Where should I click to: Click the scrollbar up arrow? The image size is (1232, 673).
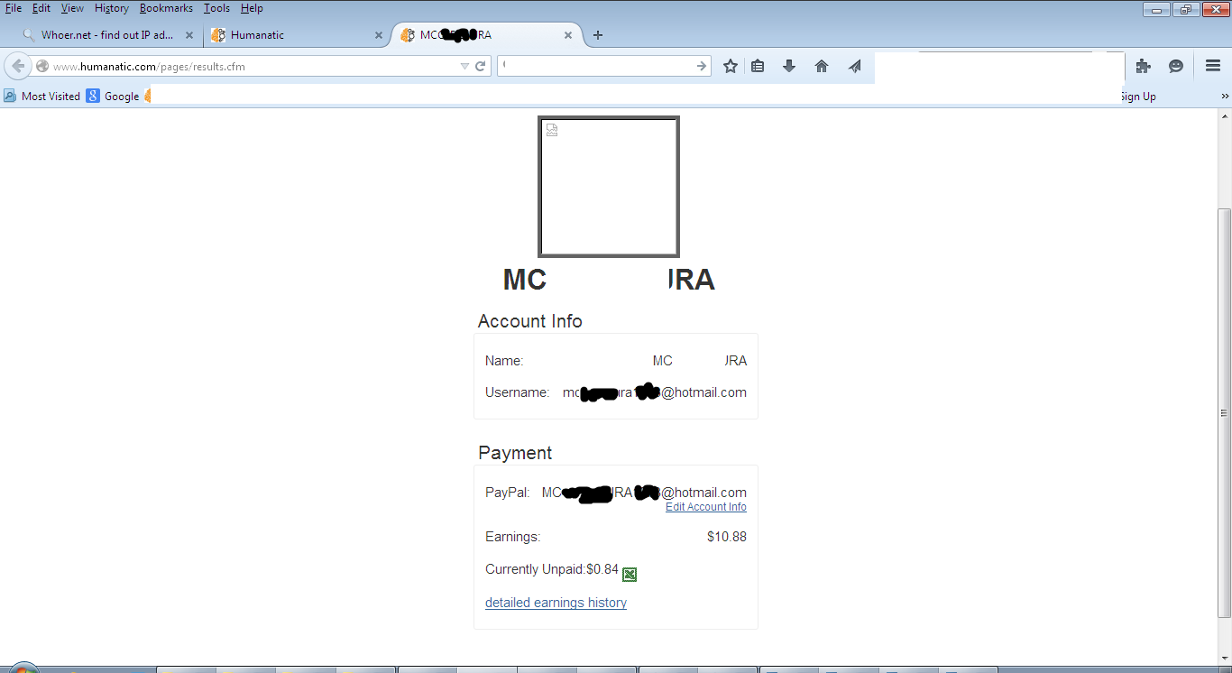click(x=1224, y=116)
